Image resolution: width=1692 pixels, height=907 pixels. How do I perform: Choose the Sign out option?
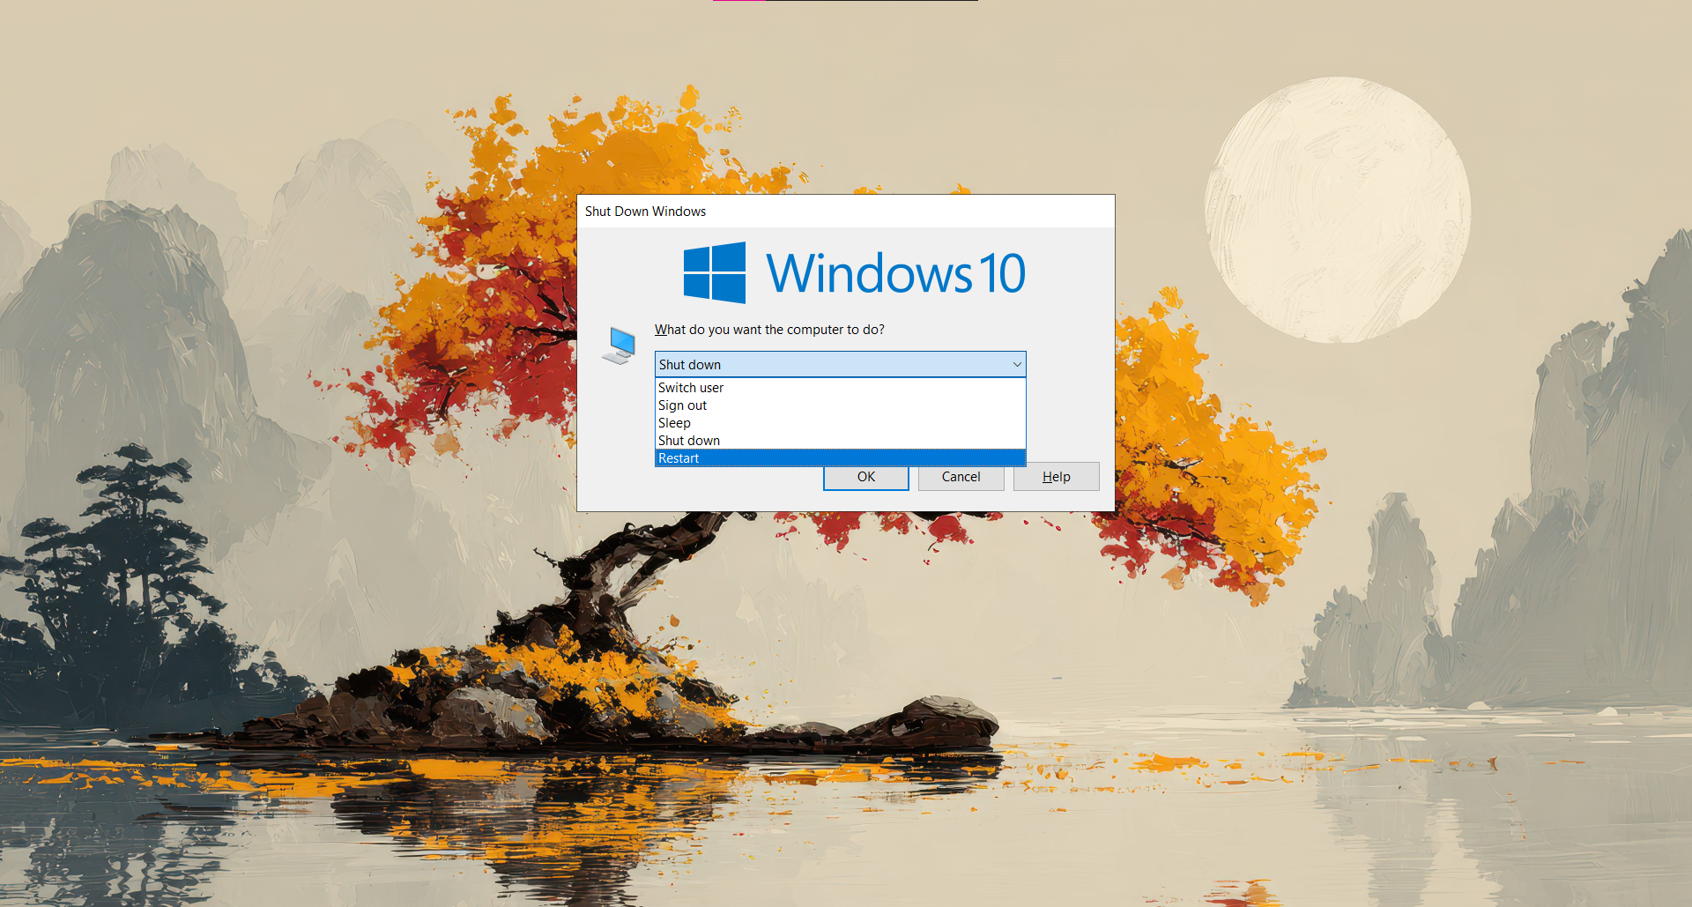point(840,405)
